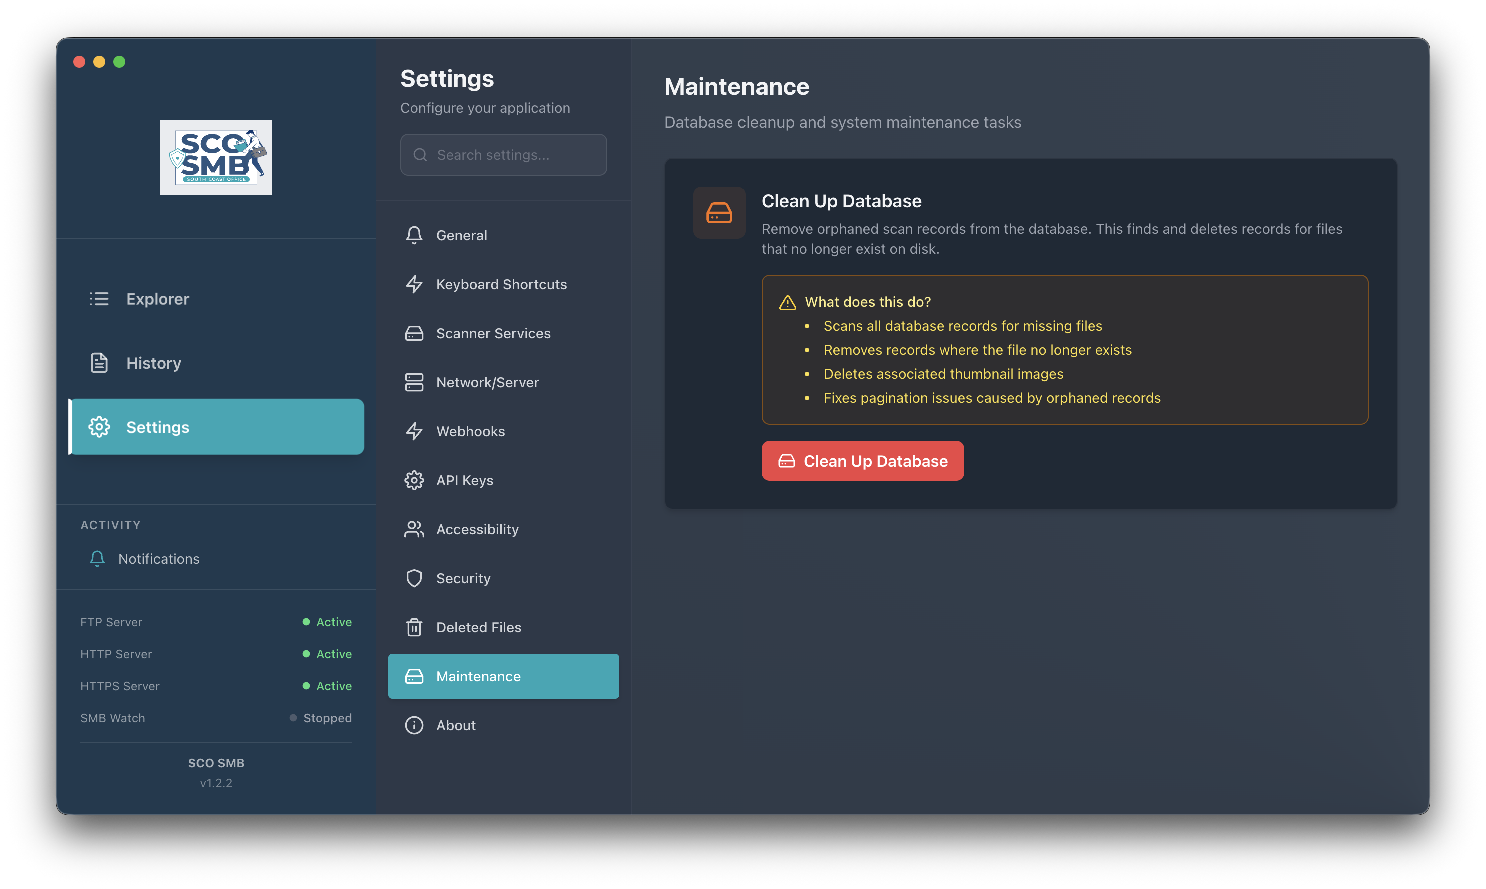Screen dimensions: 1486x889
Task: Open the General settings section
Action: tap(503, 235)
